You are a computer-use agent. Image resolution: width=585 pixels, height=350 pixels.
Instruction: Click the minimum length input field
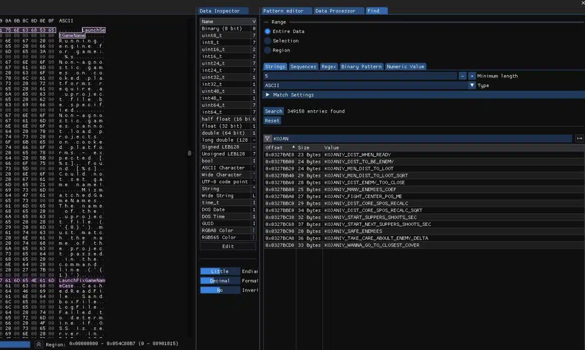click(360, 76)
